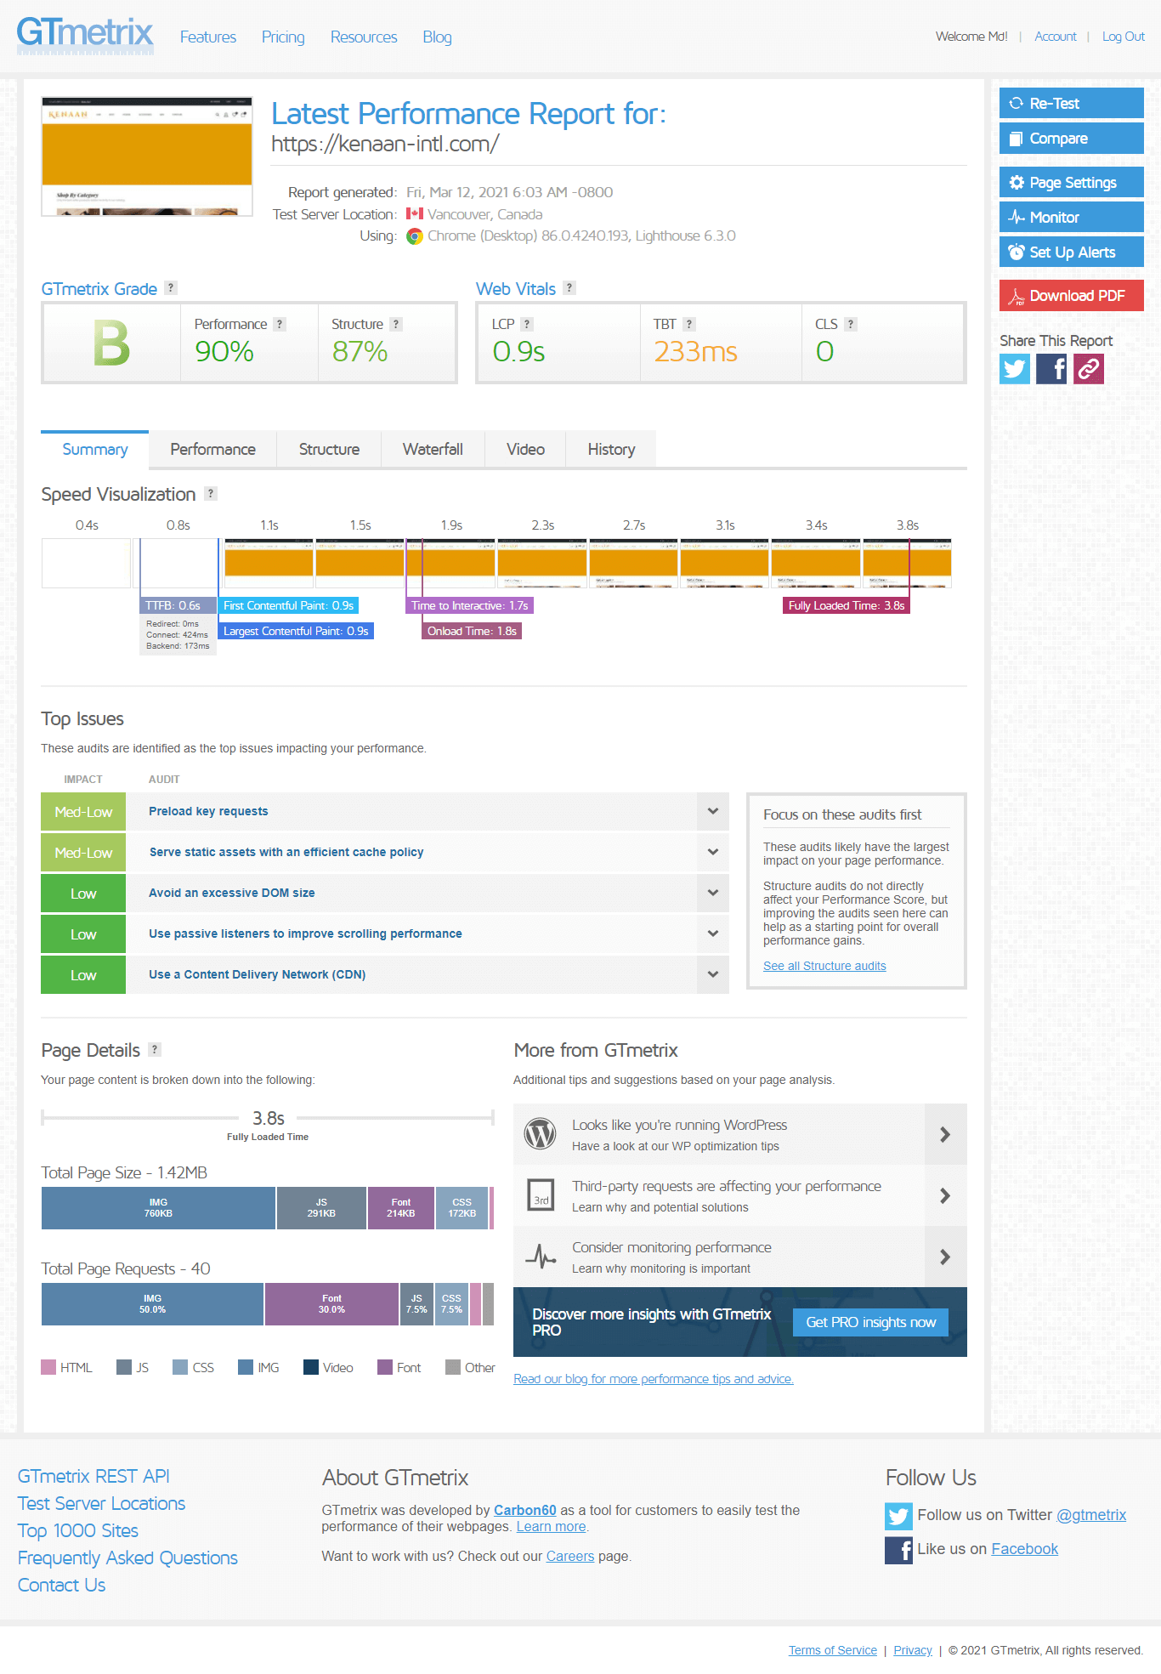Screen dimensions: 1161x1674
Task: Open third-party requests arrow
Action: point(945,1195)
